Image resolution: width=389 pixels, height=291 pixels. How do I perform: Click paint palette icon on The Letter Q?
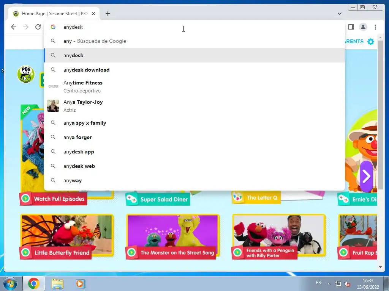click(x=237, y=197)
